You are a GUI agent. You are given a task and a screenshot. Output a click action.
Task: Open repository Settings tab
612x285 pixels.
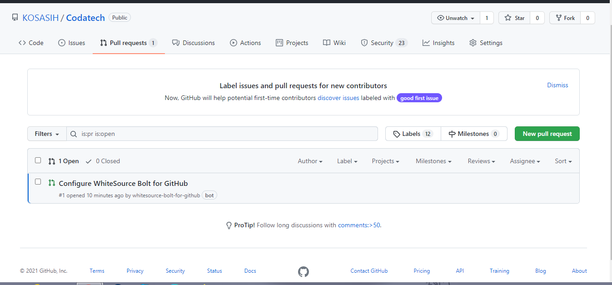pos(486,43)
